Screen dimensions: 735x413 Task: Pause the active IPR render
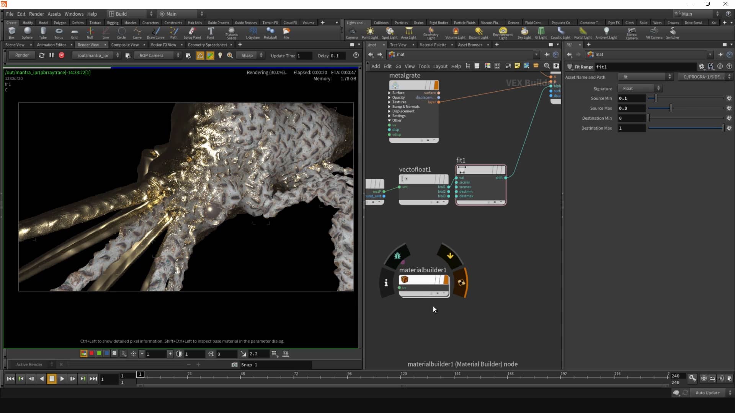tap(51, 55)
